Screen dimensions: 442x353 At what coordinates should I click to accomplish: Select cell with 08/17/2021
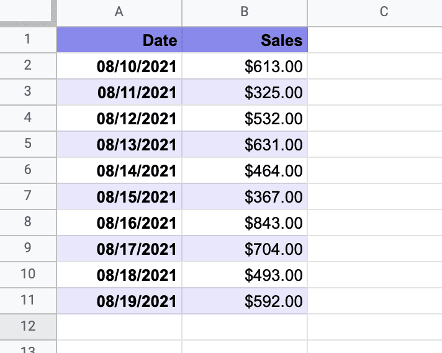coord(120,249)
